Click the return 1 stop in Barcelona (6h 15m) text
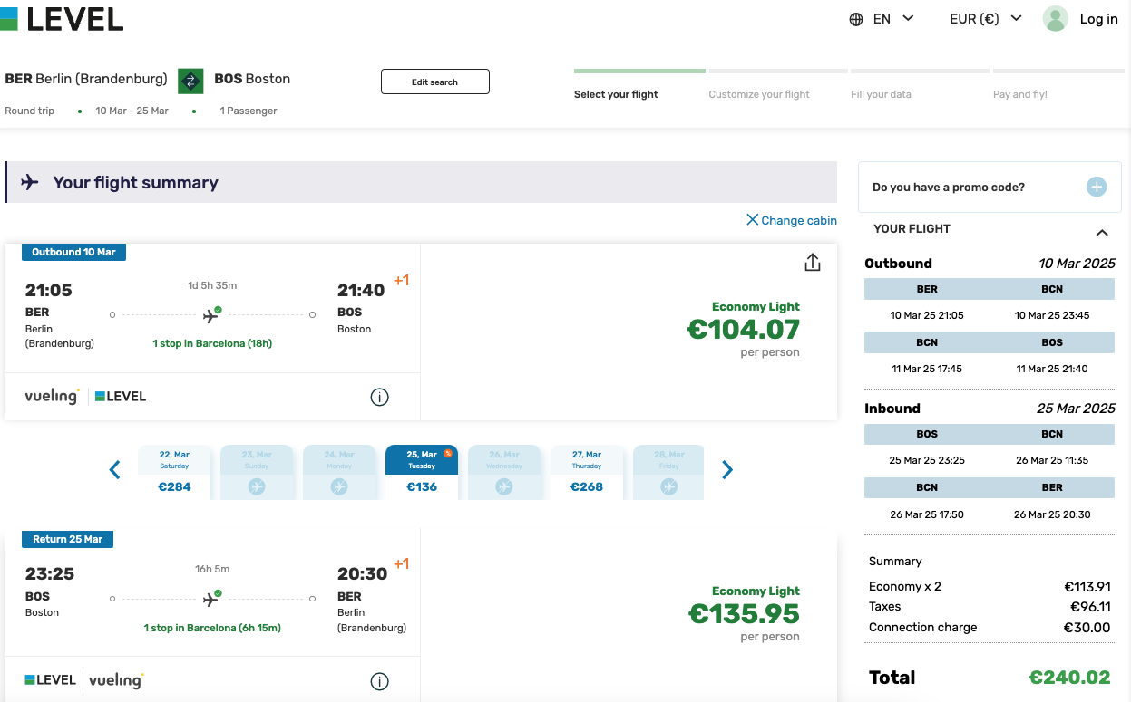 pos(212,628)
